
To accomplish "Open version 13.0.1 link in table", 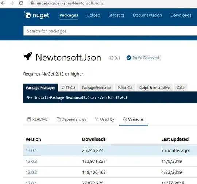I will pos(31,150).
